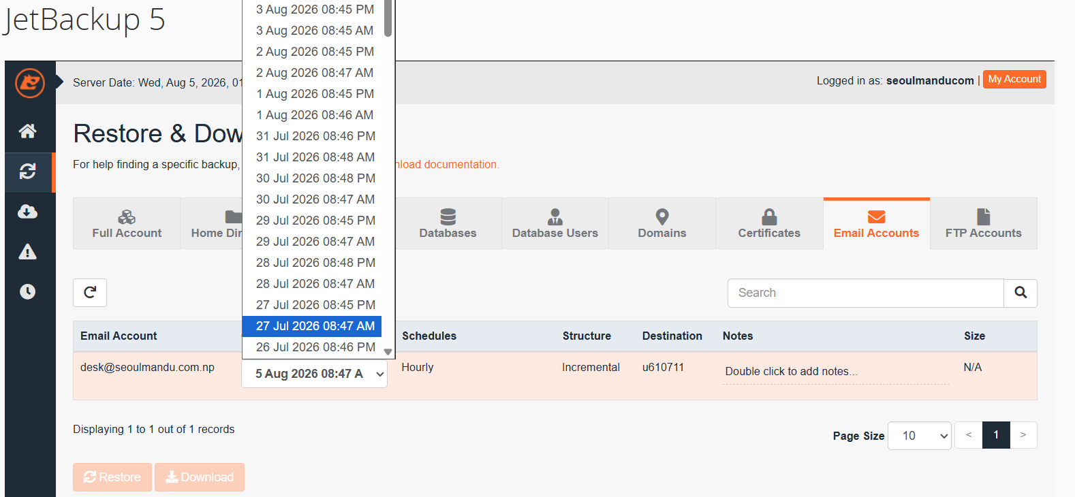The width and height of the screenshot is (1075, 497).
Task: Switch to the Email Accounts tab
Action: [876, 223]
